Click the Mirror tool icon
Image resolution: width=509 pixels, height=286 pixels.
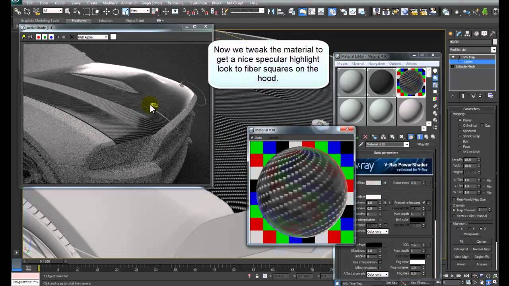click(x=271, y=12)
